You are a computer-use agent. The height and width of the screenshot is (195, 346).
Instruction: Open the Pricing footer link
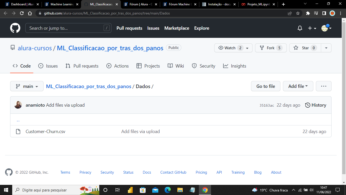tap(201, 172)
